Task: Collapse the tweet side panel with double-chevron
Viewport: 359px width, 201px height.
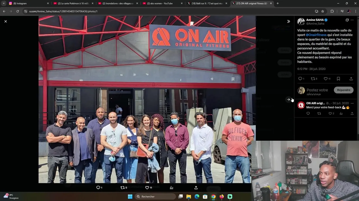Action: click(288, 21)
